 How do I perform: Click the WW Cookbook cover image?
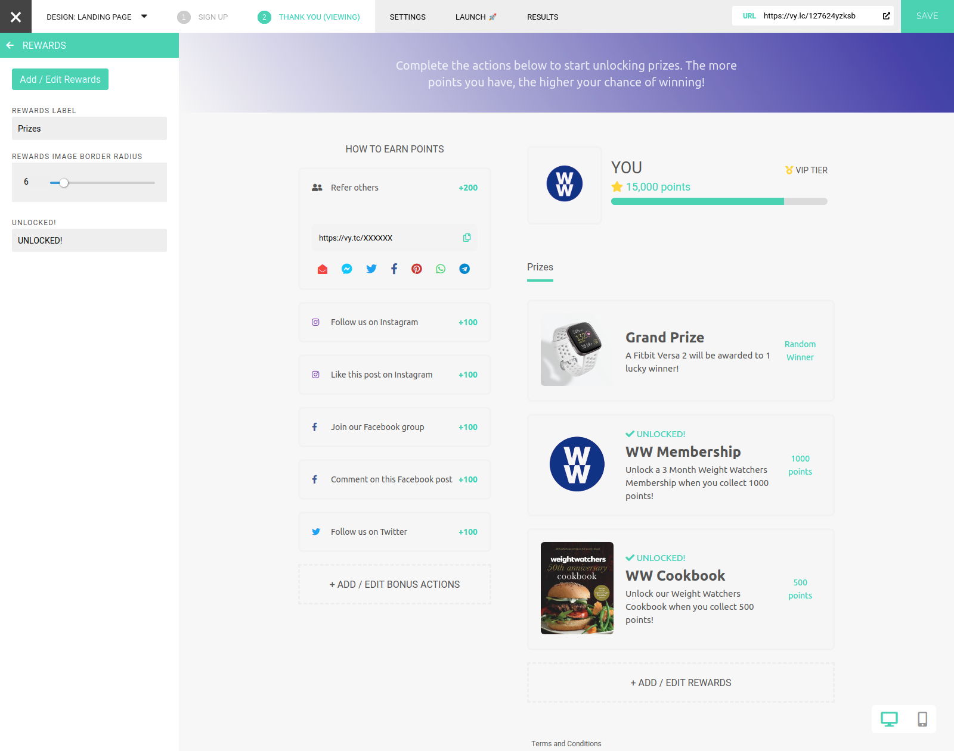pos(577,588)
